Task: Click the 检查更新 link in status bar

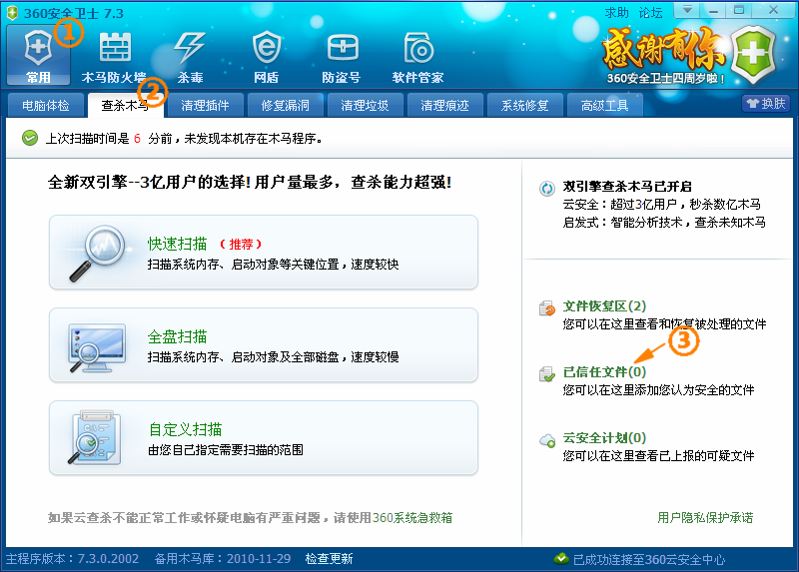Action: click(329, 559)
